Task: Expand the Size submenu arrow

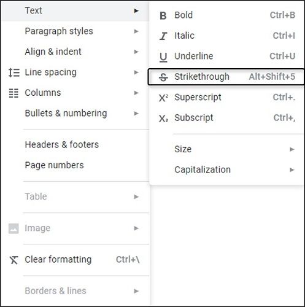Action: (292, 149)
